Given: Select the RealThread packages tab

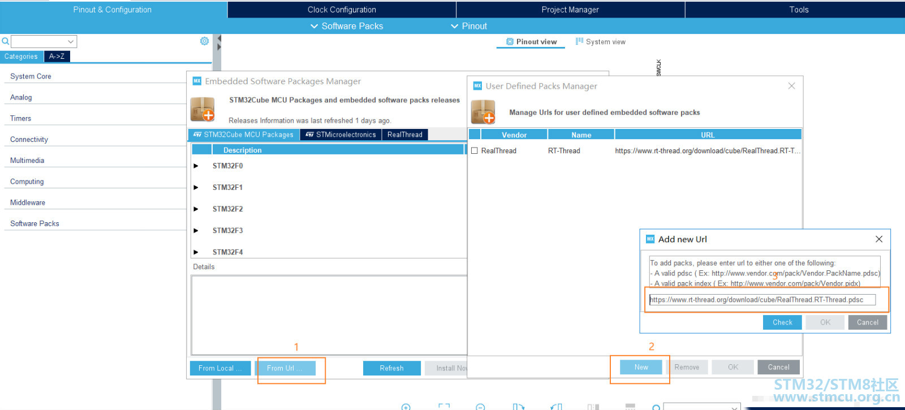Looking at the screenshot, I should coord(405,135).
